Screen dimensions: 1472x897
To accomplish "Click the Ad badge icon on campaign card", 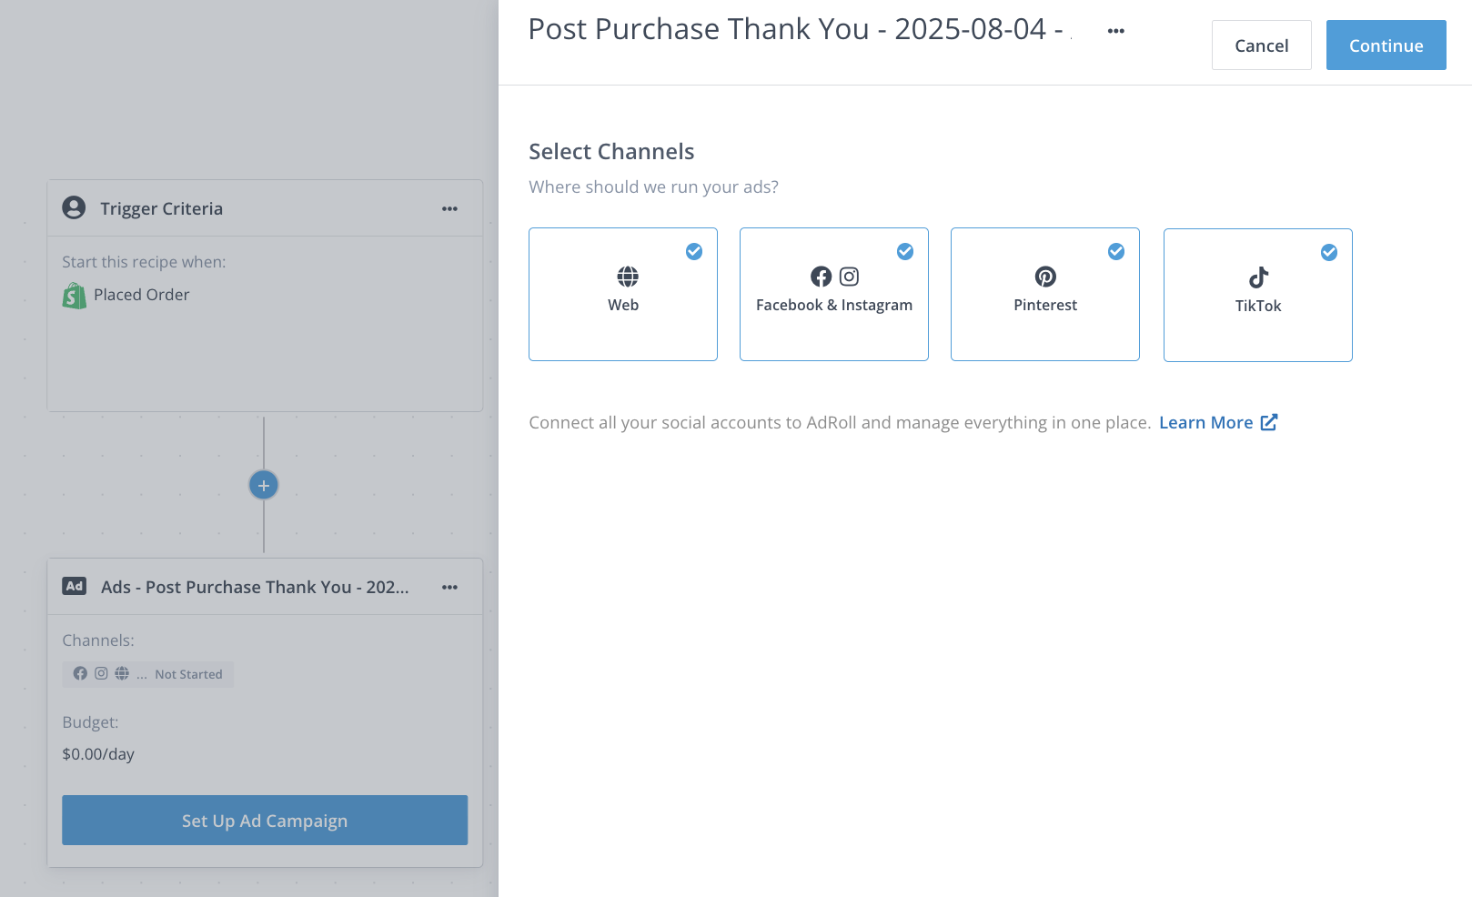I will click(75, 587).
